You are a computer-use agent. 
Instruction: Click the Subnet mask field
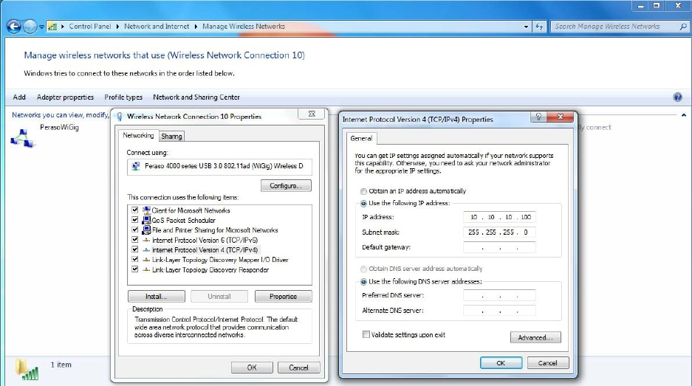[499, 232]
